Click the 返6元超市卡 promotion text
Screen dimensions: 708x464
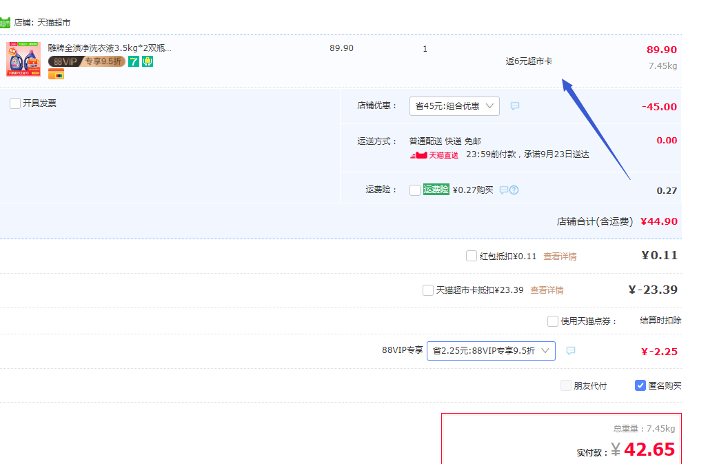point(529,61)
